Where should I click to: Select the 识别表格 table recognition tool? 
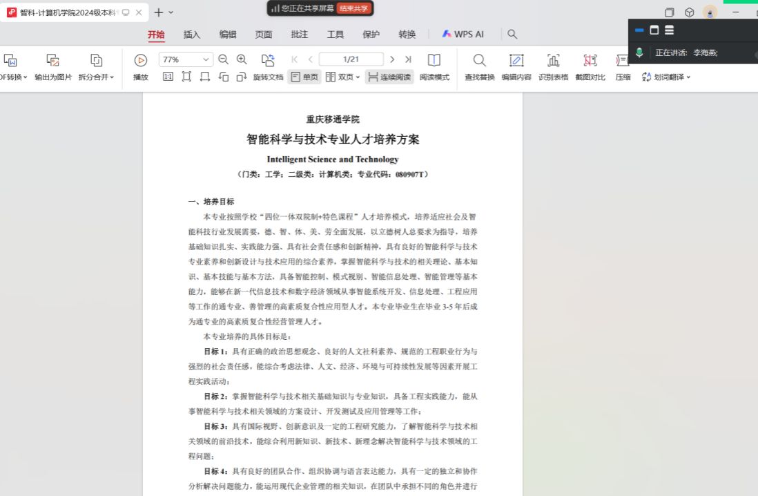pyautogui.click(x=553, y=60)
